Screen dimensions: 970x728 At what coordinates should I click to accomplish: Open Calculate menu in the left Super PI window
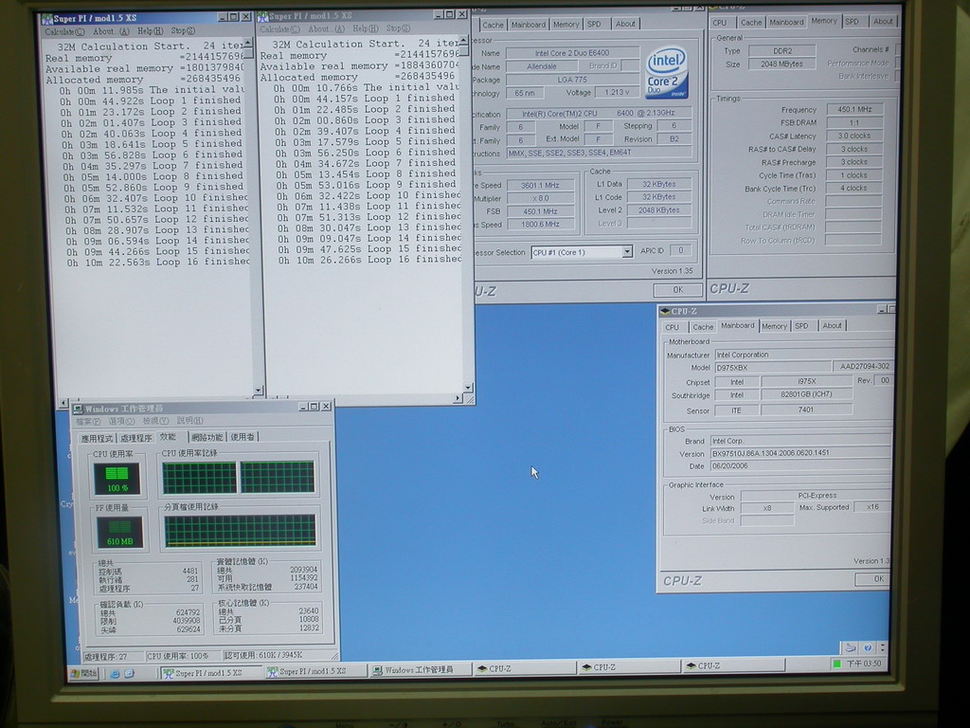(65, 31)
